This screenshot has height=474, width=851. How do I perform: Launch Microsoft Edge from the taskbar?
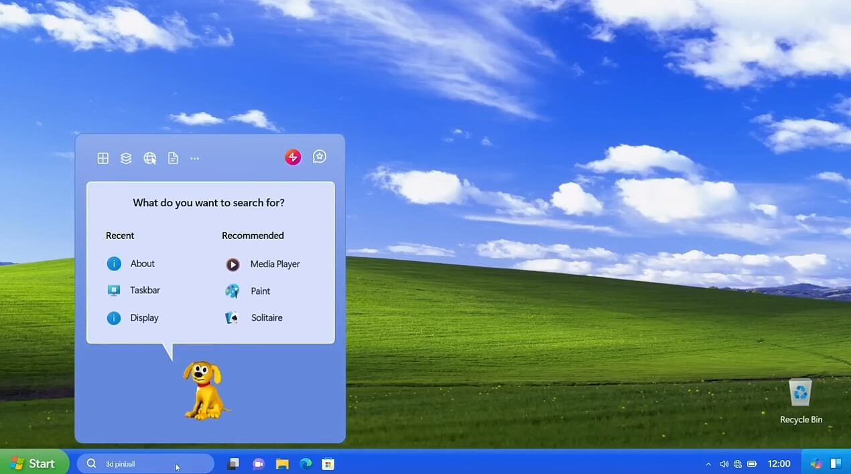tap(306, 463)
